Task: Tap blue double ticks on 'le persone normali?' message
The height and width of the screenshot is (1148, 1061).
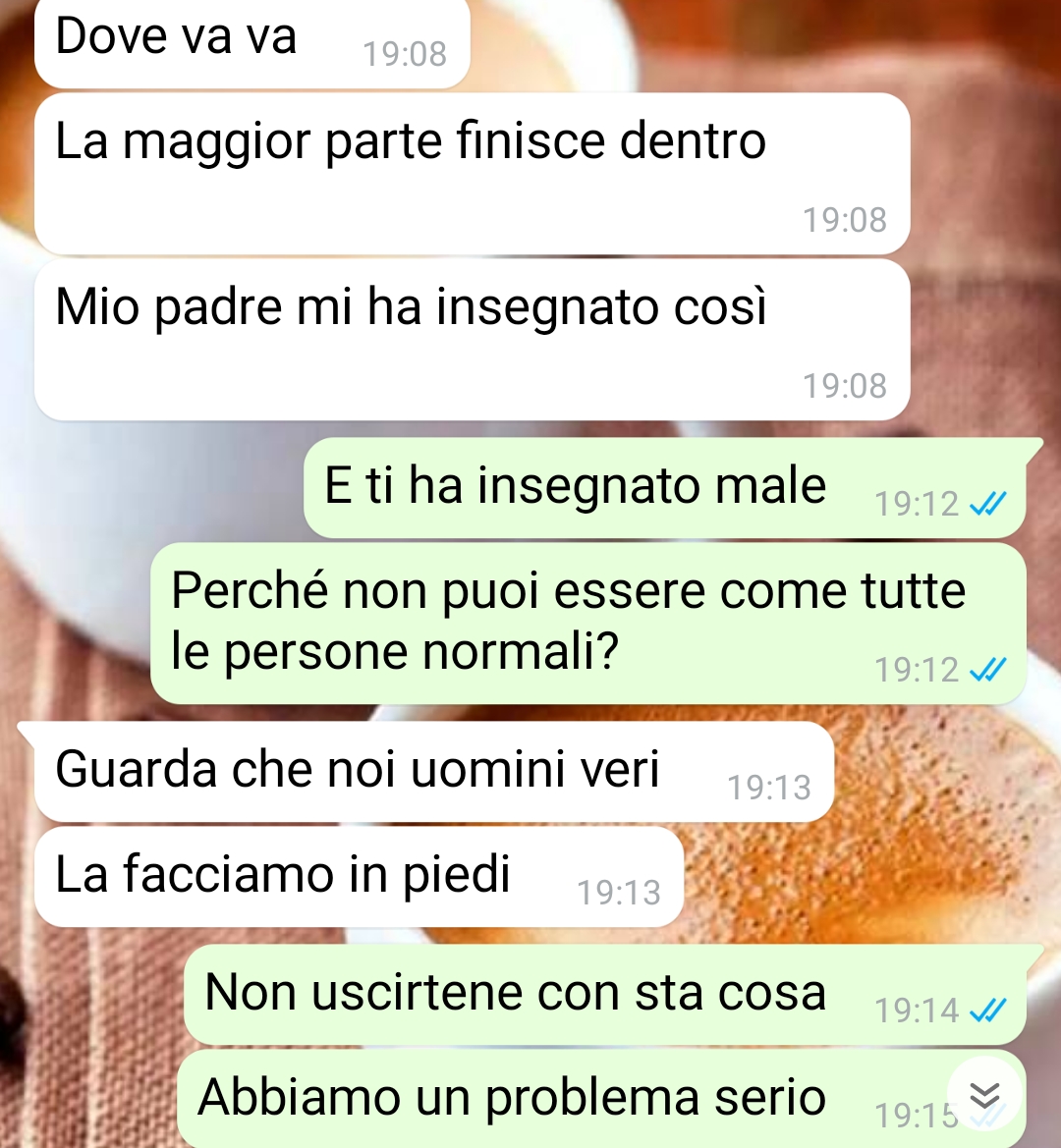Action: [987, 669]
